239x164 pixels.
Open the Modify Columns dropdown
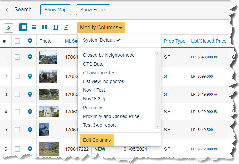(x=101, y=28)
